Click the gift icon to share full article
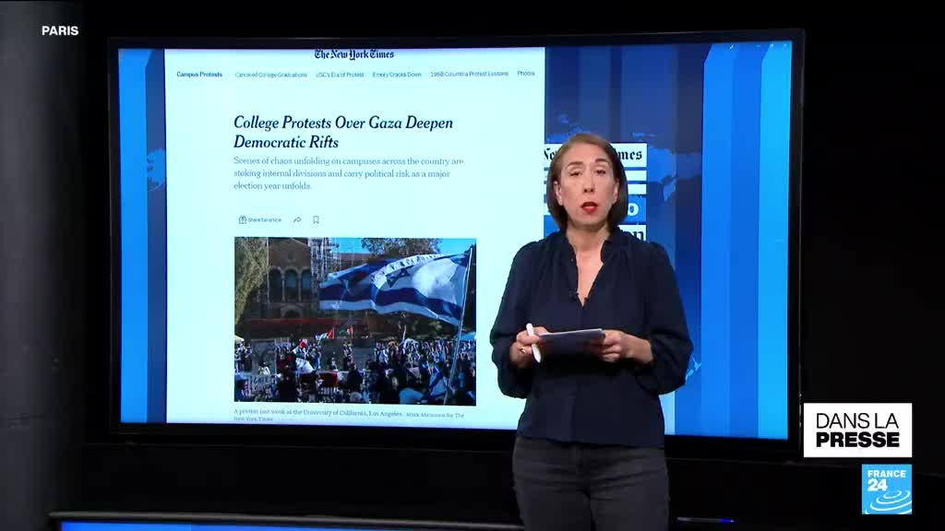This screenshot has height=531, width=945. click(243, 219)
